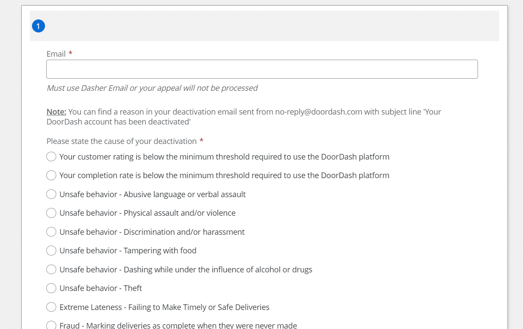
Task: Choose the completion rate below threshold radio
Action: point(51,176)
